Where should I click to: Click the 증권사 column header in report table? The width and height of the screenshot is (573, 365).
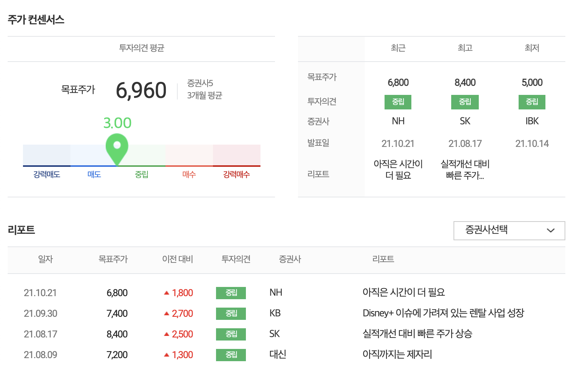(x=290, y=259)
